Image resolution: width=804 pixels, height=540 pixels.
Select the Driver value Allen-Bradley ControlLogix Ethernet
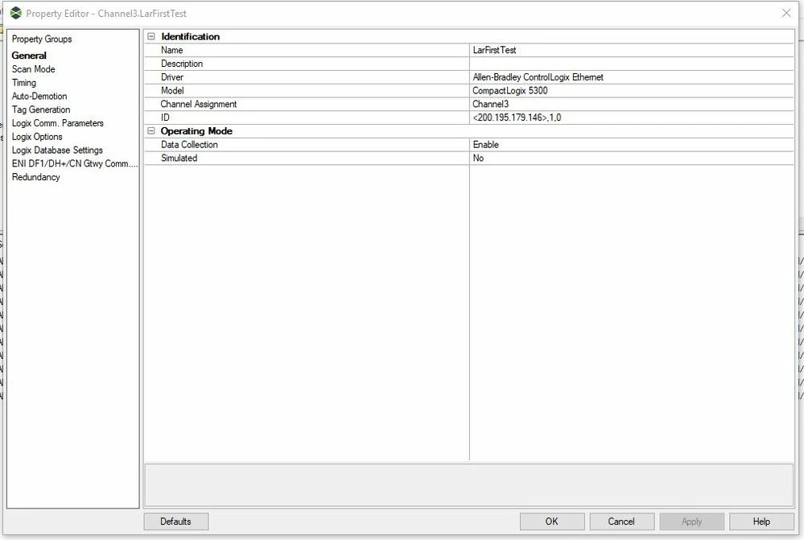[x=631, y=77]
